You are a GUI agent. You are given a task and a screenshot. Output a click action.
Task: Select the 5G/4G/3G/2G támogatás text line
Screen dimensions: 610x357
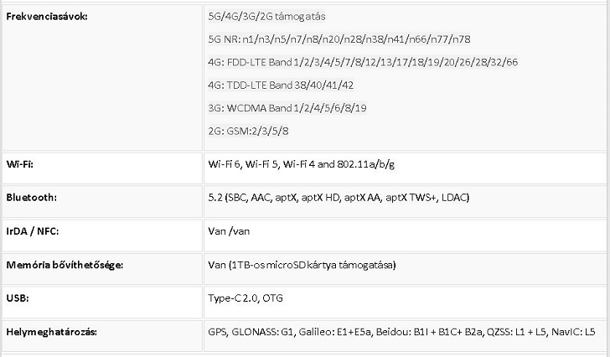pos(266,16)
